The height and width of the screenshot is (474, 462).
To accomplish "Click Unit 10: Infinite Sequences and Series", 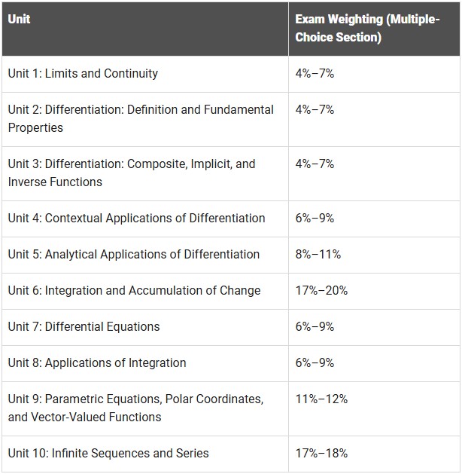I will tap(108, 453).
